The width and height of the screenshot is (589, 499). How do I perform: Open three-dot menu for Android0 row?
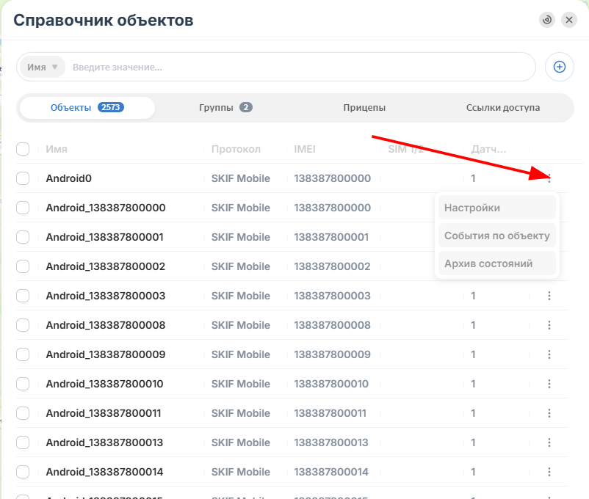[549, 178]
